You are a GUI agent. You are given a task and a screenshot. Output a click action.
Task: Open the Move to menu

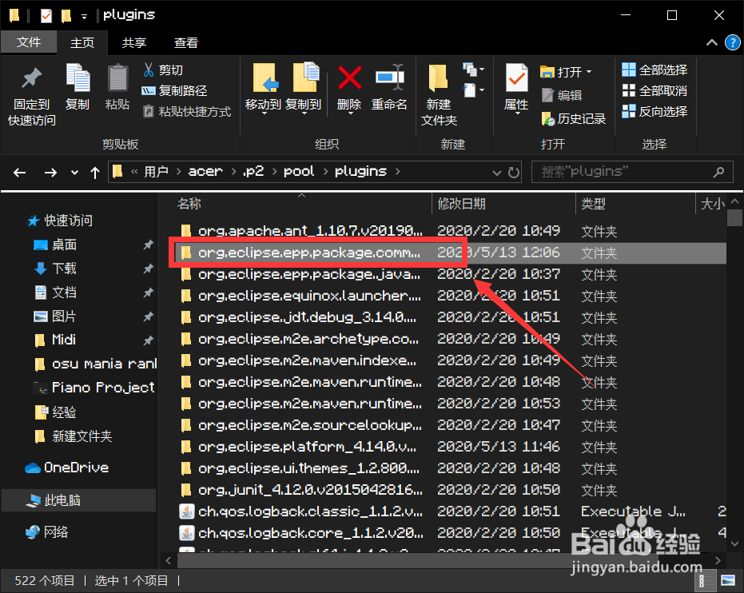(x=264, y=89)
